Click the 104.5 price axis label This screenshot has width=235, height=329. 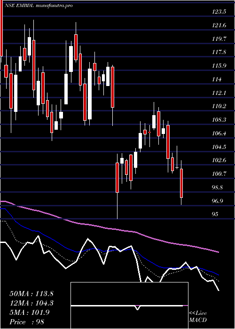[219, 147]
